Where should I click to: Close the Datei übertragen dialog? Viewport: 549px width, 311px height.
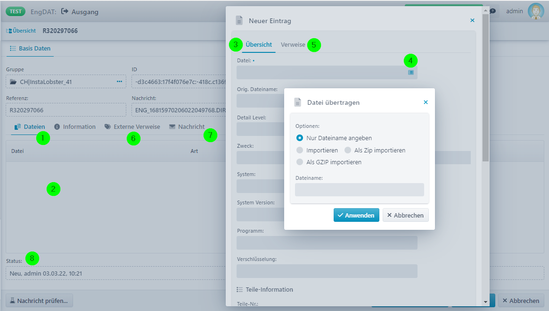click(x=426, y=102)
